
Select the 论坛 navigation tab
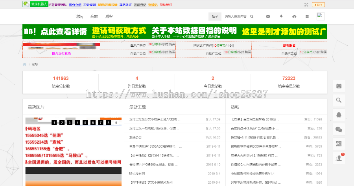79,16
